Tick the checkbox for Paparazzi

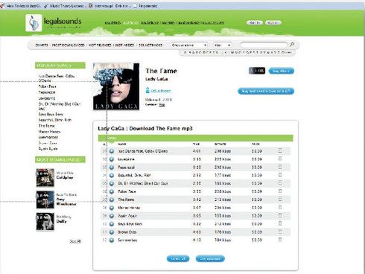[x=280, y=167]
